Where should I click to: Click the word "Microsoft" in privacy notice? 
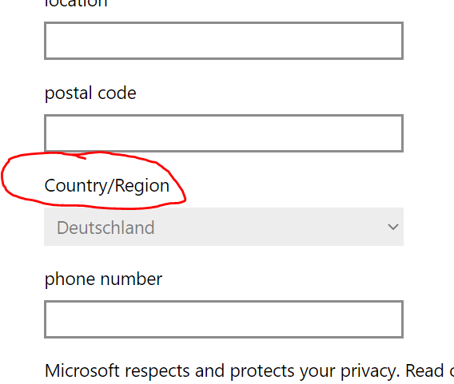point(82,370)
